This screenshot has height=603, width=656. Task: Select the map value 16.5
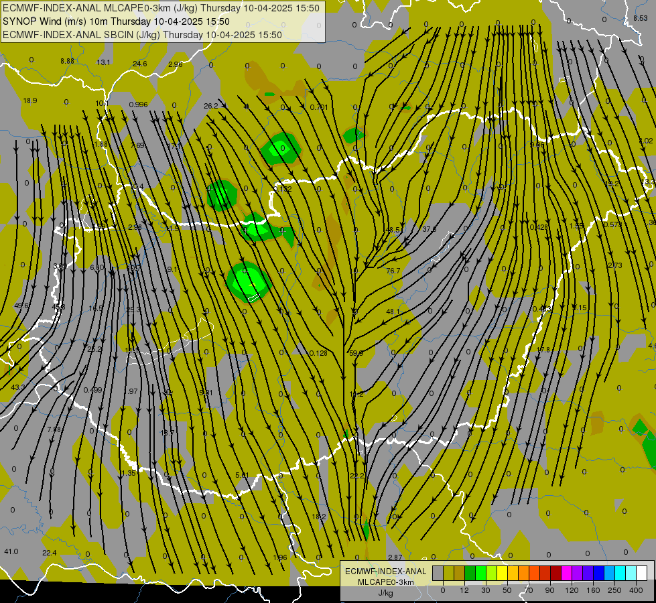95,308
